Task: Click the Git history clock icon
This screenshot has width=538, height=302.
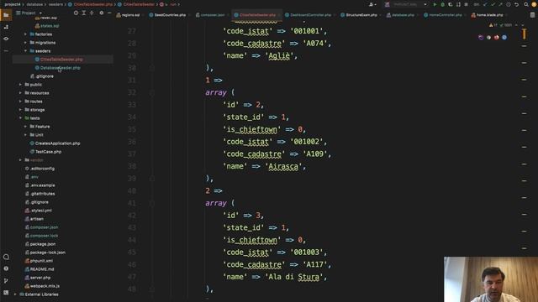Action: coord(509,4)
